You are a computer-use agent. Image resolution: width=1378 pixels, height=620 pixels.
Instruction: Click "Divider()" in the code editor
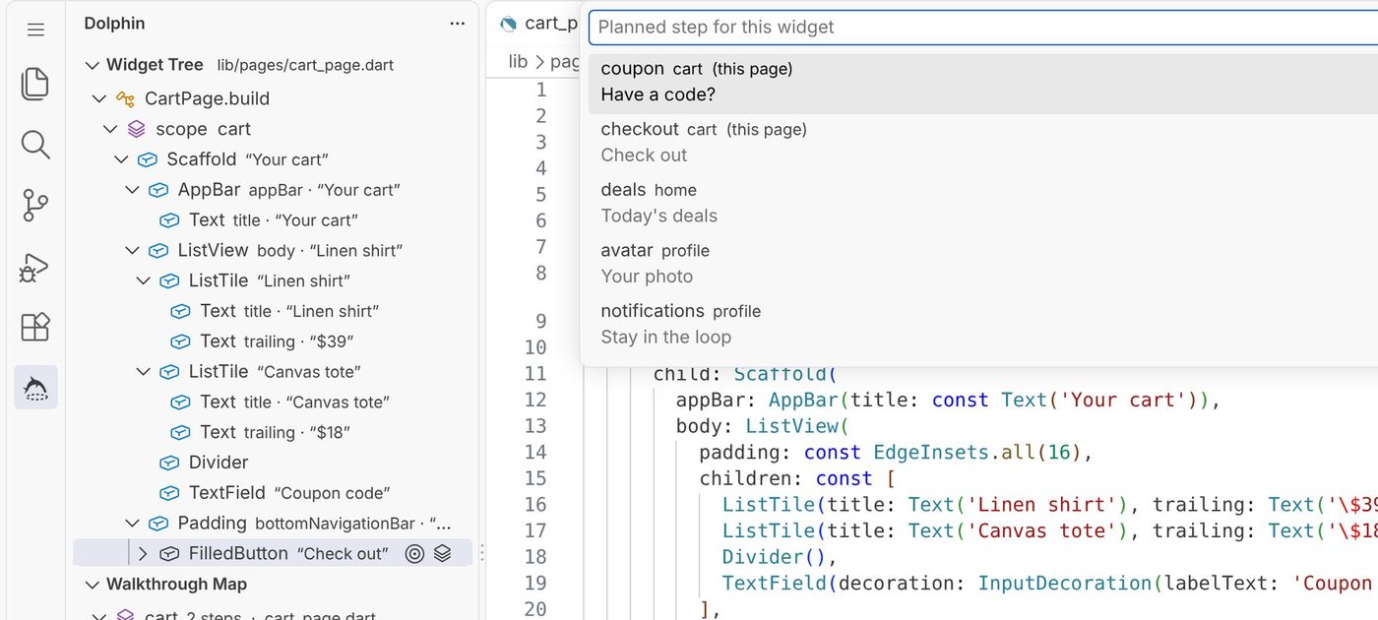[774, 557]
